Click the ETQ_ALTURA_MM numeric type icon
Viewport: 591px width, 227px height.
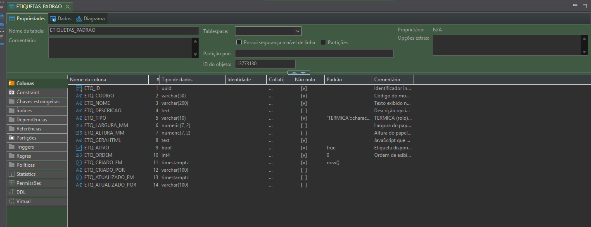click(79, 133)
